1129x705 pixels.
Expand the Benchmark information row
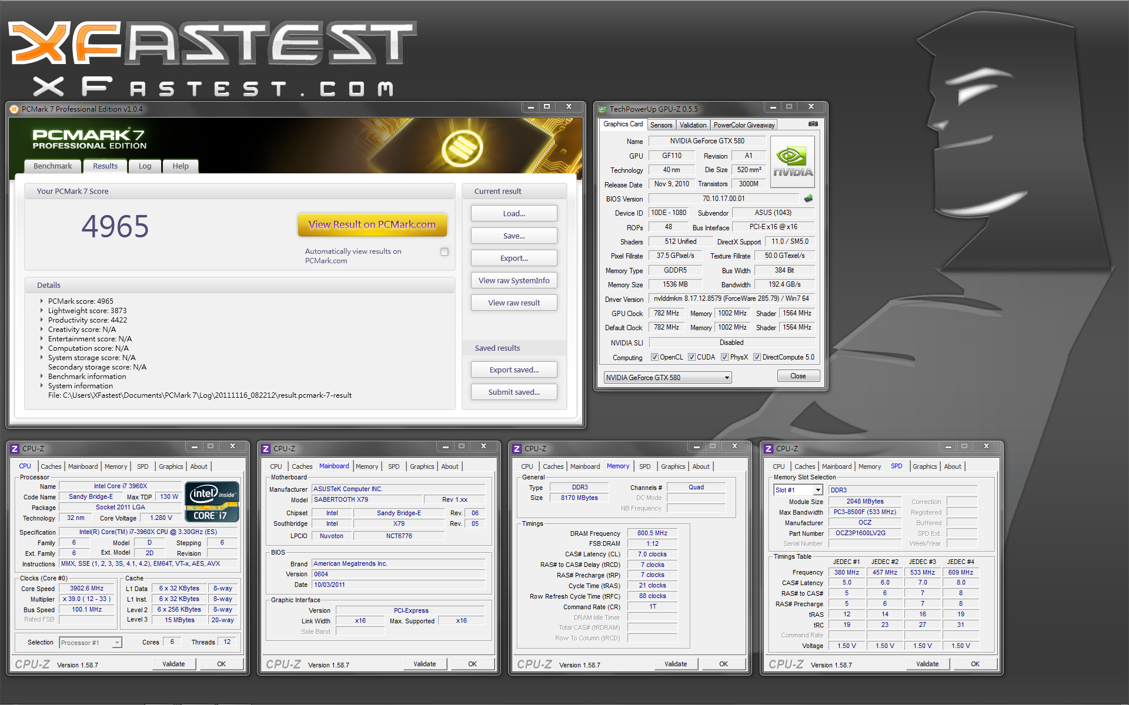(42, 376)
